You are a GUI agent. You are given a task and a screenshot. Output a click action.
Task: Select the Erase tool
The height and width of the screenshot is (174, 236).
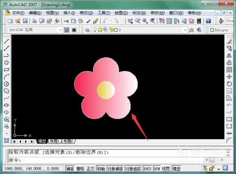(x=229, y=41)
